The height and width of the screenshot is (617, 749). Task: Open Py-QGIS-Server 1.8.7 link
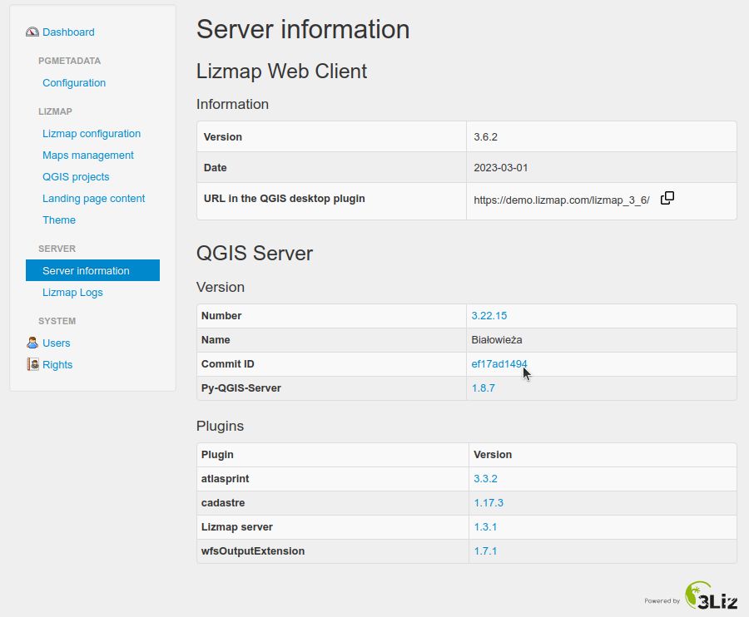pos(484,388)
